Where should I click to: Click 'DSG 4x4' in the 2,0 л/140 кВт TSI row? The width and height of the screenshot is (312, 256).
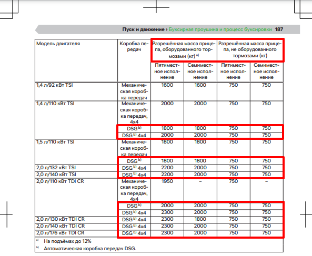point(134,175)
